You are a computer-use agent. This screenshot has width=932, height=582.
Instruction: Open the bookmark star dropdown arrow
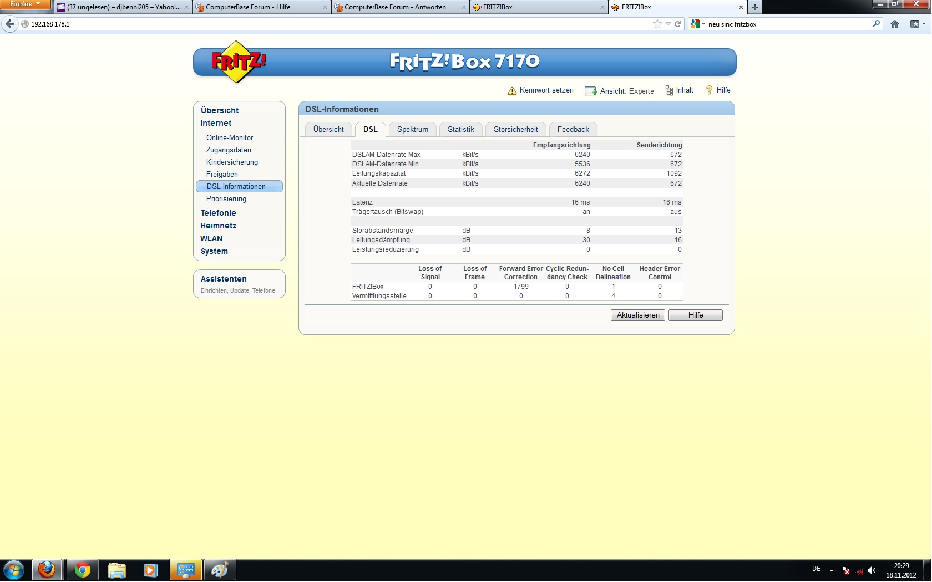tap(668, 24)
